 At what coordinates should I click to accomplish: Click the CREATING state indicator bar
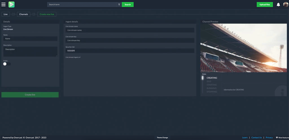click(203, 78)
